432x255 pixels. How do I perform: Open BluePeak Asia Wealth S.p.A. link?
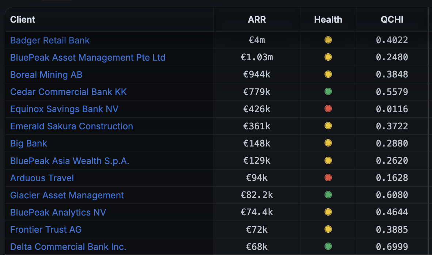click(69, 160)
